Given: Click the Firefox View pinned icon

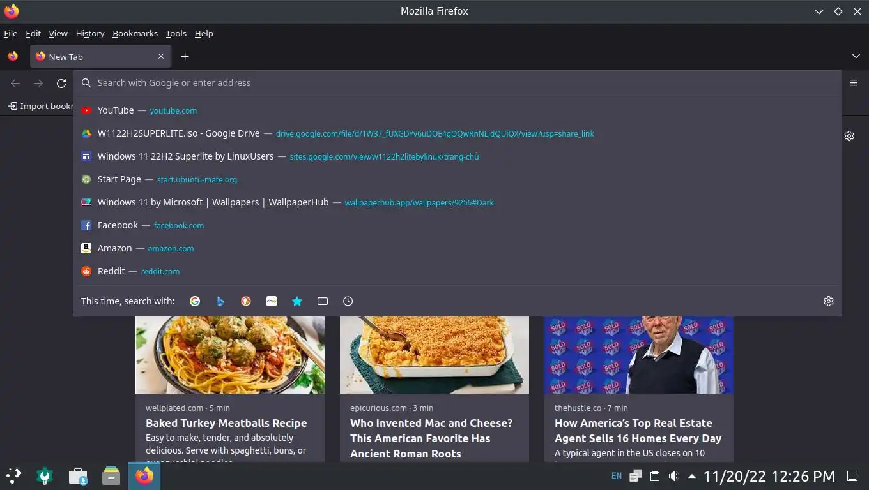Looking at the screenshot, I should tap(13, 56).
